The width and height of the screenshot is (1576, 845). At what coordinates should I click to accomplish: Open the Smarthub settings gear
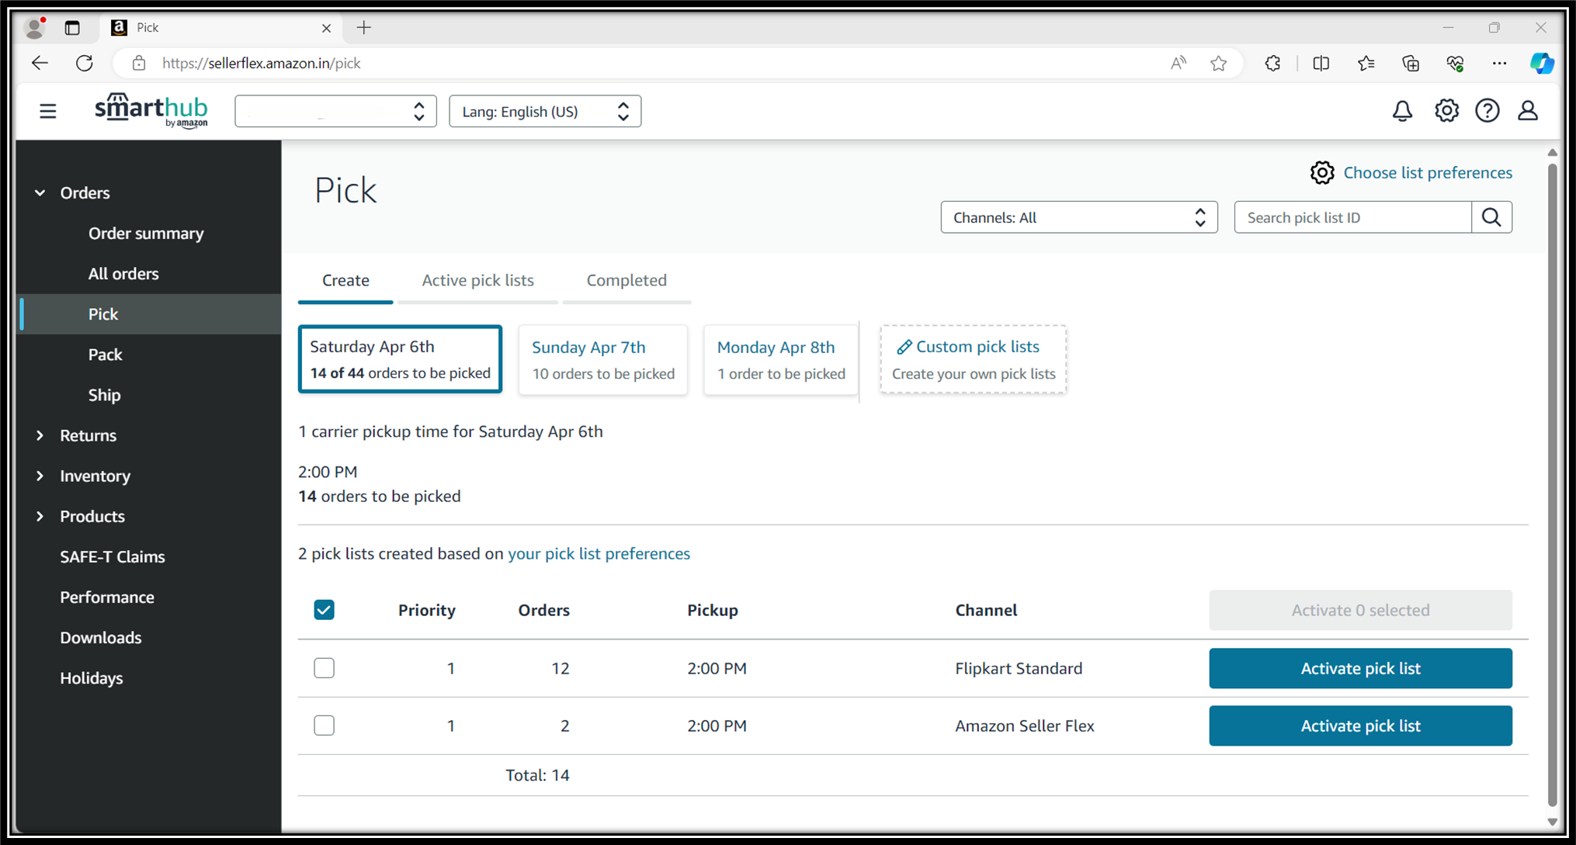click(x=1446, y=111)
